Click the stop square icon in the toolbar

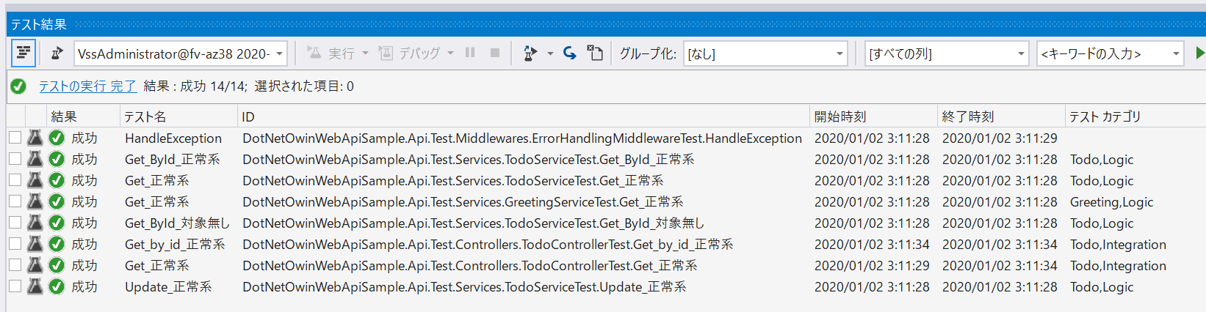click(495, 53)
